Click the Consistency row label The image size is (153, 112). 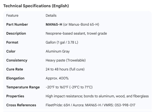17,60
